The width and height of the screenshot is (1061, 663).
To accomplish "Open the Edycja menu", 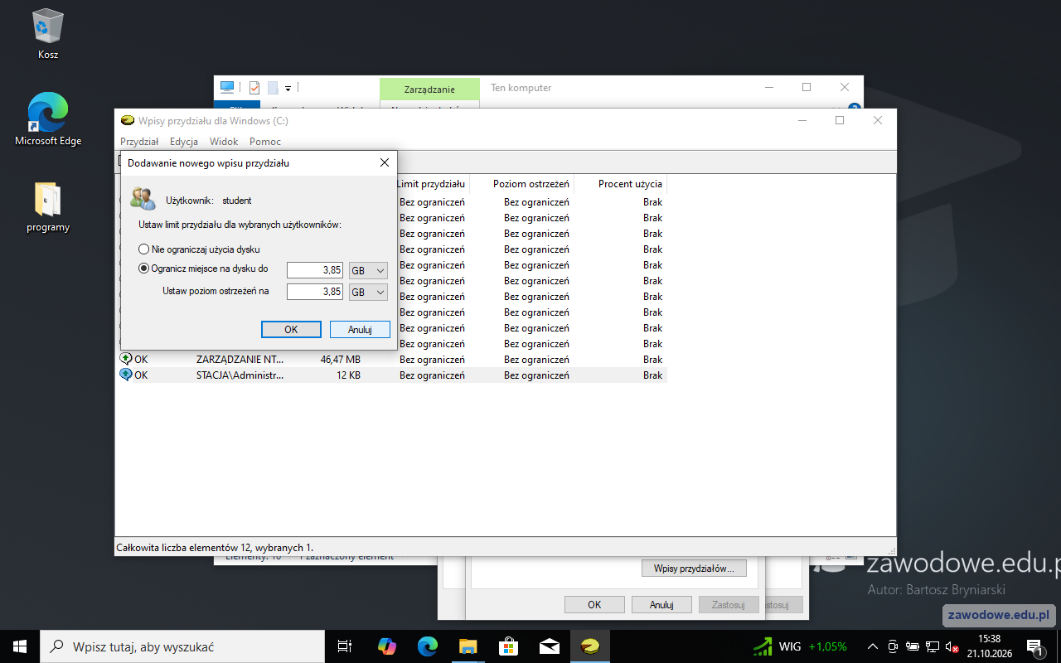I will (x=184, y=142).
